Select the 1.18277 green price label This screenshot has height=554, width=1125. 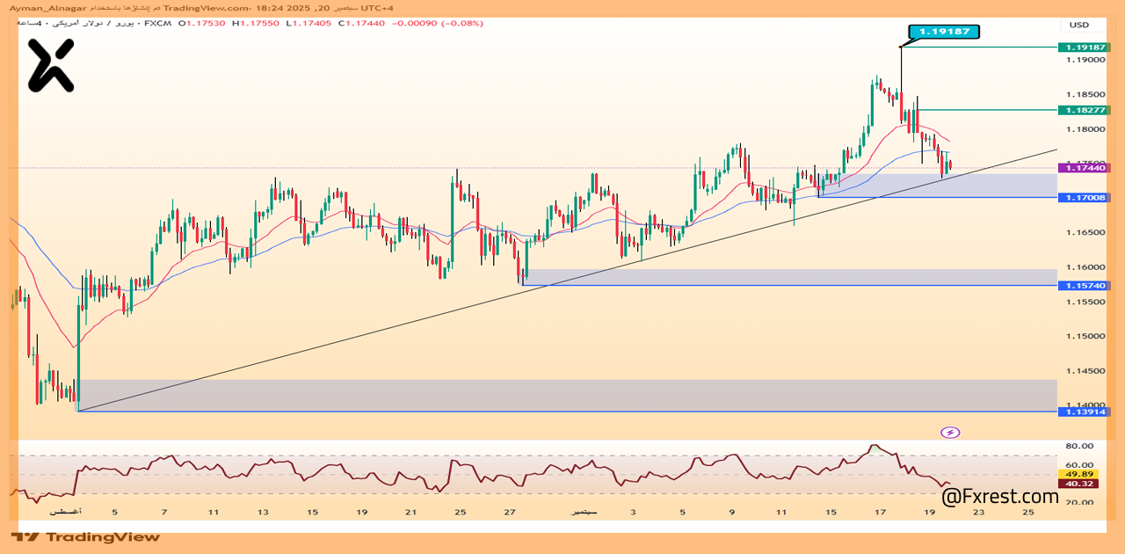[1085, 110]
